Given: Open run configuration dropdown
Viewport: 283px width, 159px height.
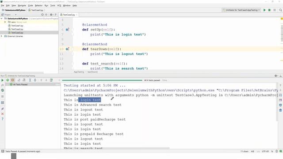Looking at the screenshot, I should coord(241,10).
